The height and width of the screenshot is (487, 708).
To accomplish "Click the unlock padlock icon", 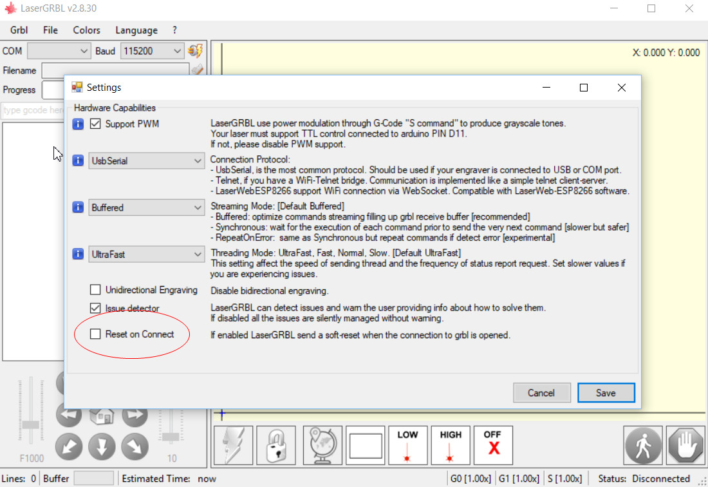I will 276,445.
